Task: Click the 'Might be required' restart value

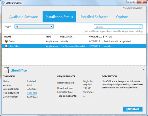Action: click(x=88, y=83)
